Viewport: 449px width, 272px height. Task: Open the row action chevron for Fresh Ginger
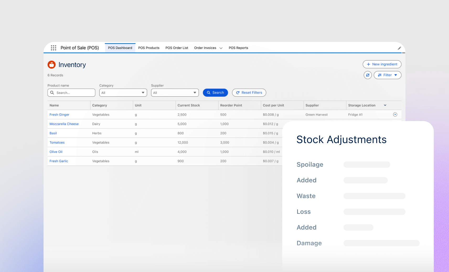(x=395, y=115)
